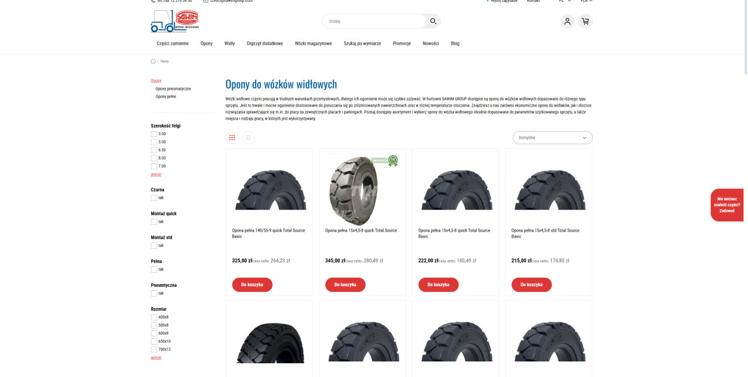Tick the Montaż quick tak checkbox
Image resolution: width=748 pixels, height=377 pixels.
click(x=154, y=222)
